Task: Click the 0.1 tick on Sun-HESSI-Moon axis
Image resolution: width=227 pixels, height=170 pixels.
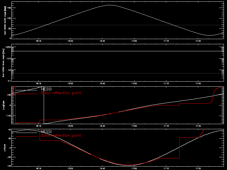Action: pos(9,81)
